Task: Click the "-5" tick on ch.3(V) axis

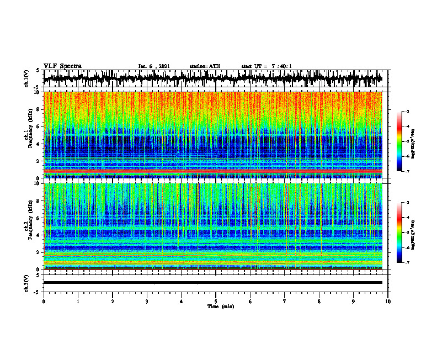Action: point(36,292)
